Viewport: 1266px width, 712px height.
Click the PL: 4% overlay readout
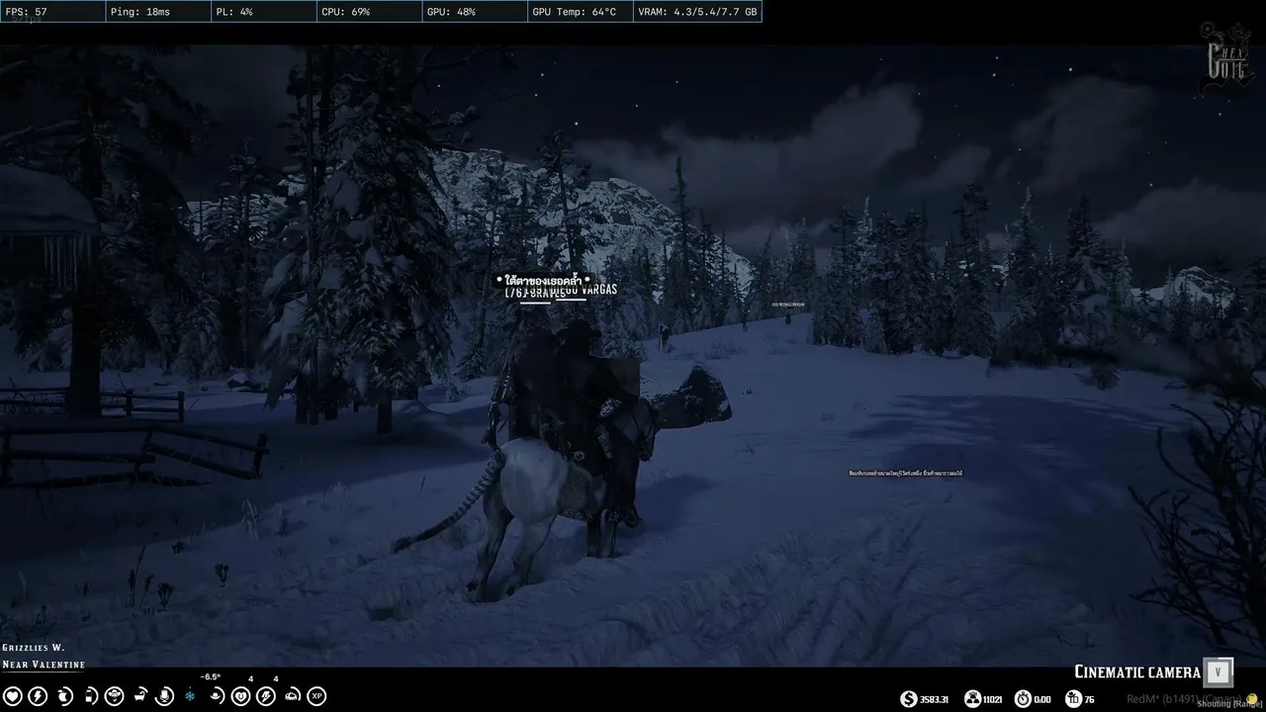click(x=263, y=12)
